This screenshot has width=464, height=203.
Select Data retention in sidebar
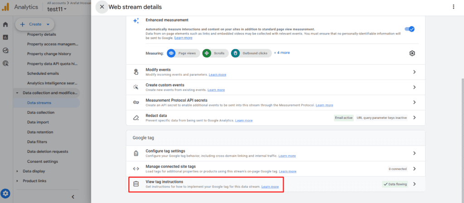(40, 132)
